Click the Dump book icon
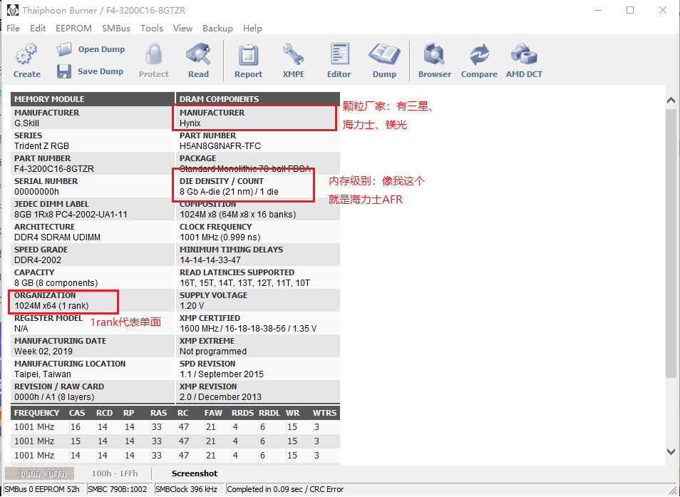Viewport: 680px width, 497px height. point(384,56)
